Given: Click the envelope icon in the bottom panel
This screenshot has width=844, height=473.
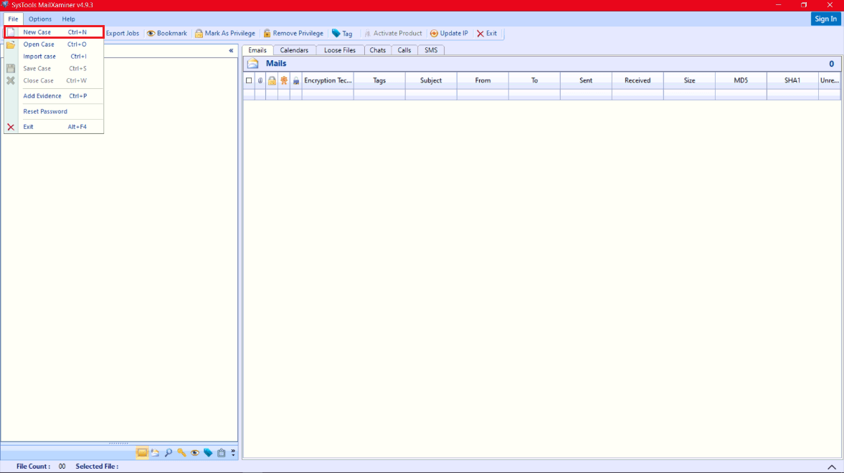Looking at the screenshot, I should 142,452.
